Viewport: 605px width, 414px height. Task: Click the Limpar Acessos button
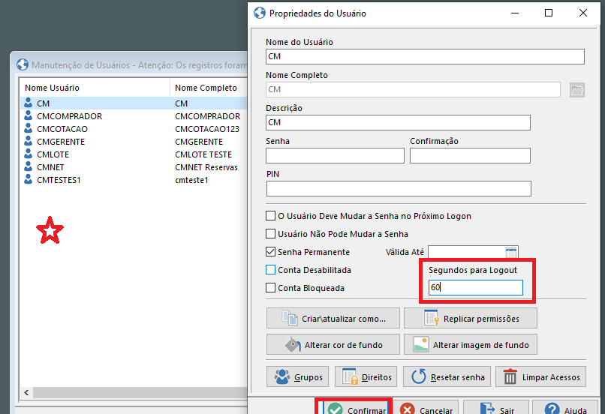pyautogui.click(x=540, y=376)
